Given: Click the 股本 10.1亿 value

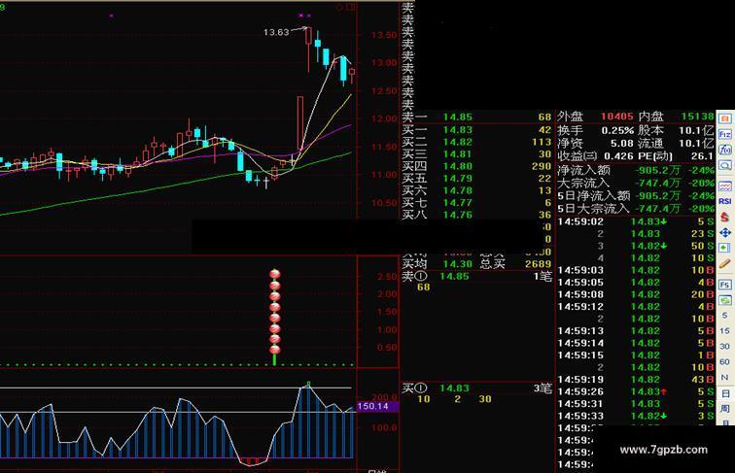Looking at the screenshot, I should (696, 130).
